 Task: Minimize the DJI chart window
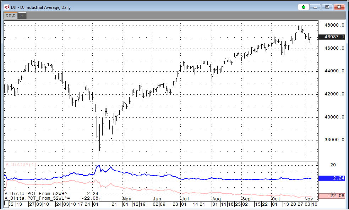click(x=315, y=7)
